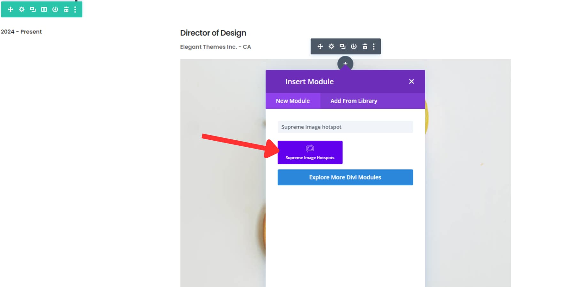This screenshot has width=575, height=287.
Task: Select the Supreme Image Hotspots module
Action: pos(310,152)
